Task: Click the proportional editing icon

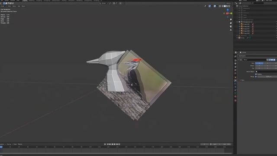Action: click(120, 3)
